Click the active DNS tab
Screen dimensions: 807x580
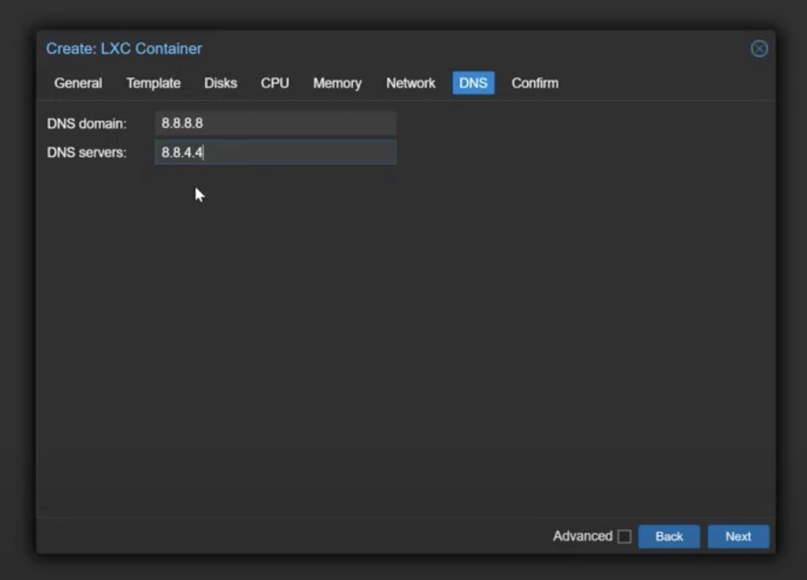click(473, 83)
